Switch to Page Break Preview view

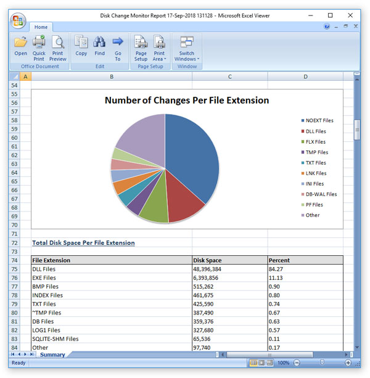coord(269,363)
